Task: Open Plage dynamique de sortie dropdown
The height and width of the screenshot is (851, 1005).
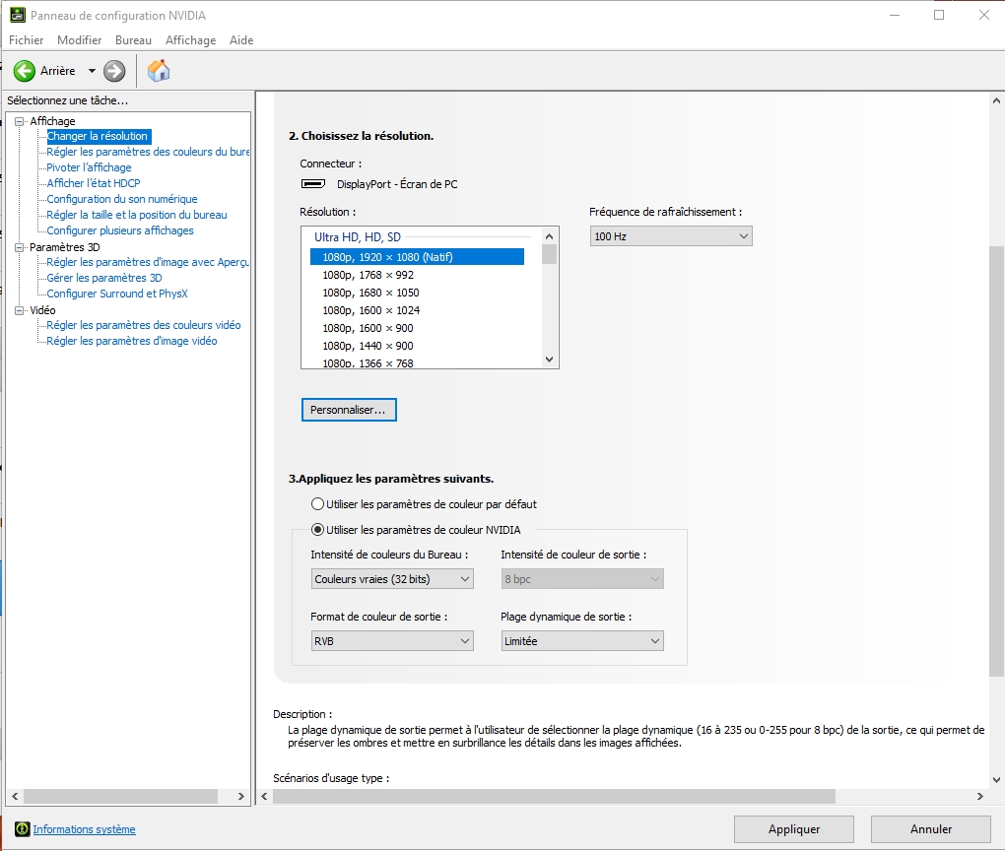Action: pyautogui.click(x=582, y=641)
